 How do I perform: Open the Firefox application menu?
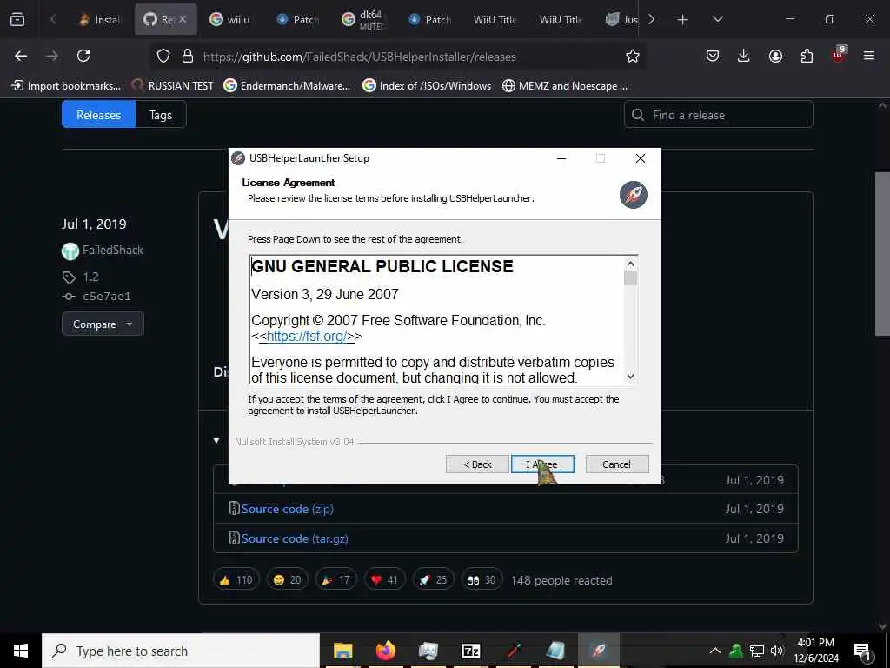point(869,56)
